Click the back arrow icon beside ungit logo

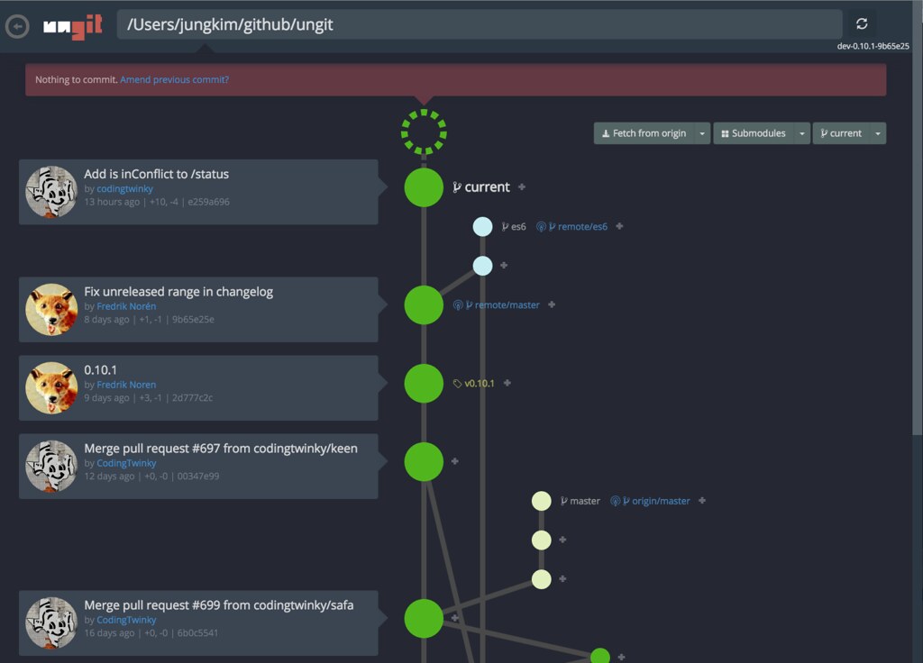pos(17,26)
